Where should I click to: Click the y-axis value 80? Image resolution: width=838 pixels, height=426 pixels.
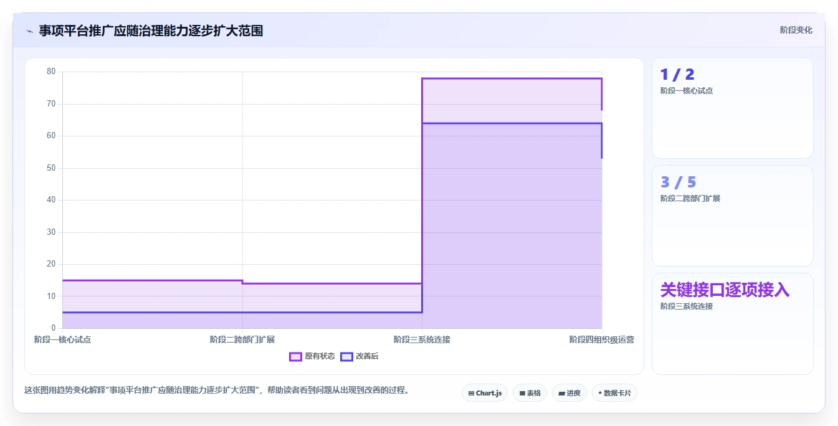[x=51, y=72]
